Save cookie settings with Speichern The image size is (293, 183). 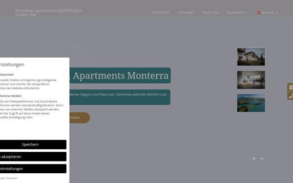[x=33, y=144]
